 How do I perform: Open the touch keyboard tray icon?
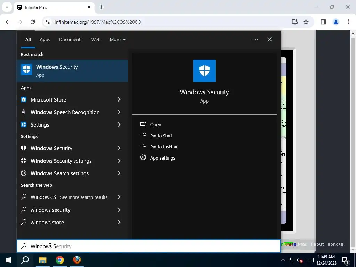coord(309,260)
